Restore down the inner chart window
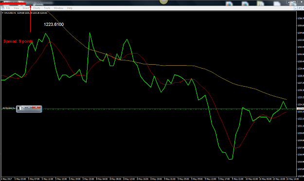Screen dimensions: 304x181 [x=300, y=8]
